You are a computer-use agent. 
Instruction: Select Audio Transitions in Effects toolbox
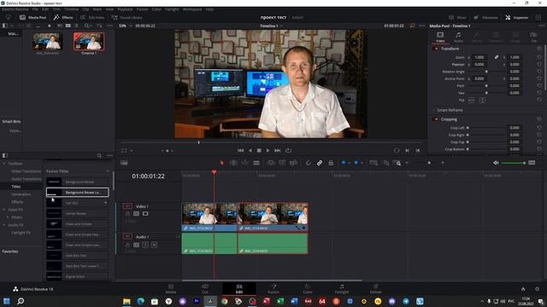26,179
